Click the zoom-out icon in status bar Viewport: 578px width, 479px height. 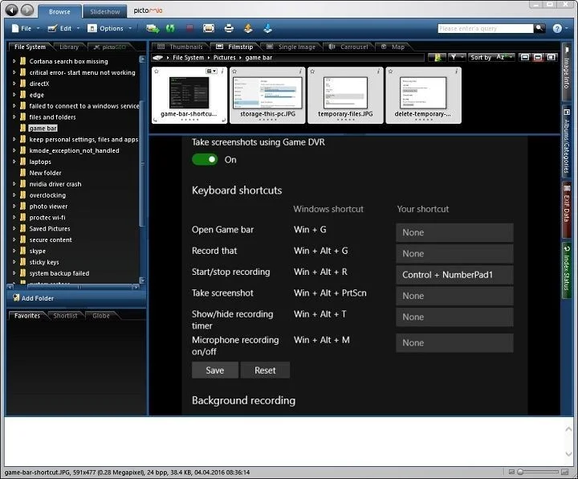(x=511, y=472)
